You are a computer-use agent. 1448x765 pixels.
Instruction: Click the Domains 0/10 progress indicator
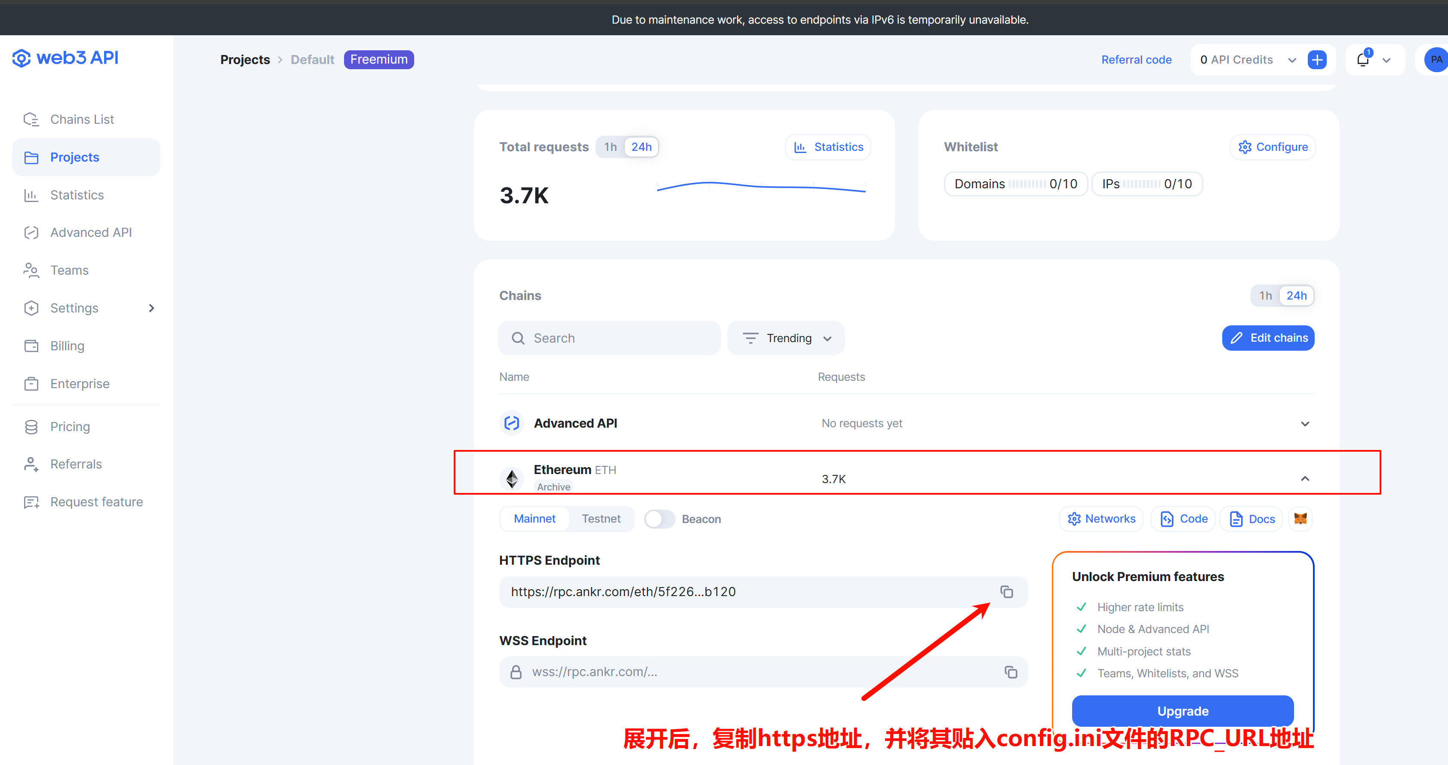click(x=1015, y=184)
